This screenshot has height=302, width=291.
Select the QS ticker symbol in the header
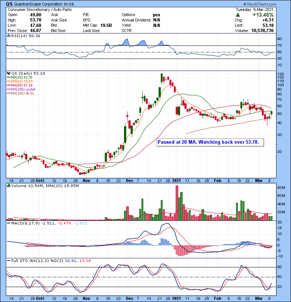[9, 4]
